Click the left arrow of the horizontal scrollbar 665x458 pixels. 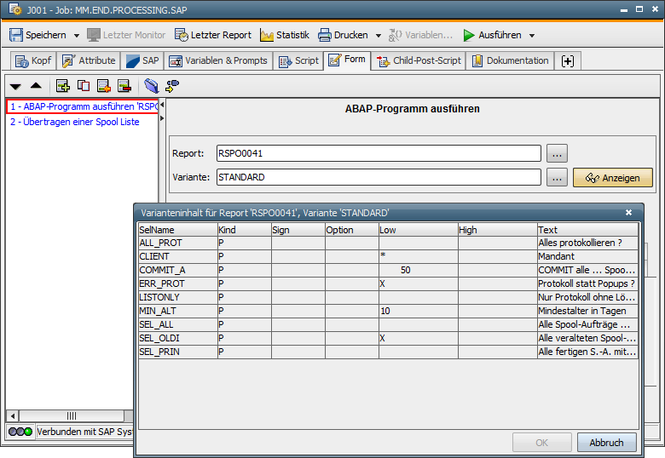click(13, 415)
